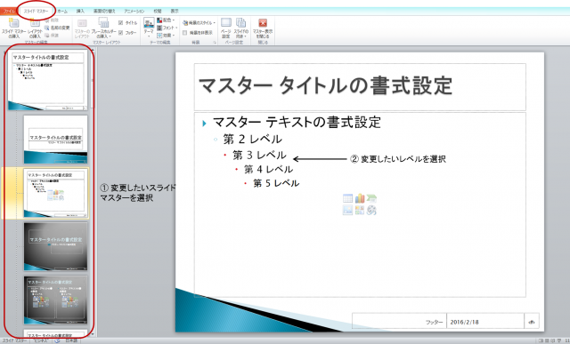This screenshot has height=344, width=570.
Task: Select the top slide master thumbnail
Action: 48,81
